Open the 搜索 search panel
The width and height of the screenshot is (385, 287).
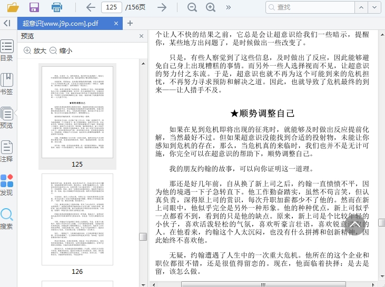[x=7, y=219]
